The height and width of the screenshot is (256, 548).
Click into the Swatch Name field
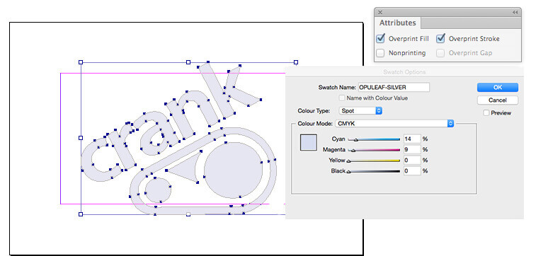[394, 87]
